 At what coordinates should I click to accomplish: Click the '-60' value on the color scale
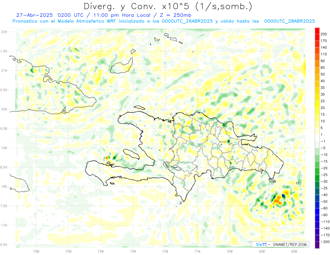pos(324,208)
